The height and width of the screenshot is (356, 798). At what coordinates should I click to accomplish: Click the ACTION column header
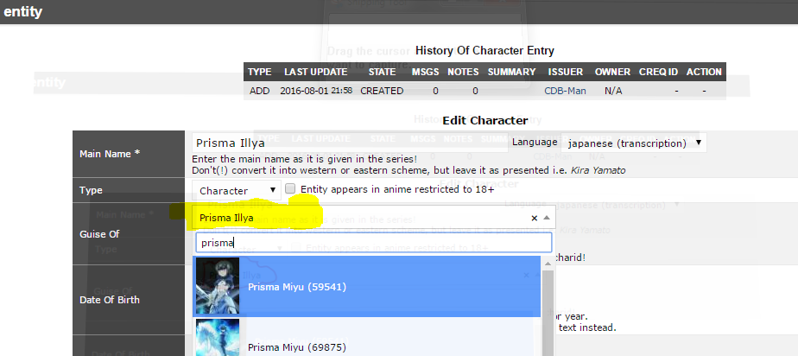[704, 72]
